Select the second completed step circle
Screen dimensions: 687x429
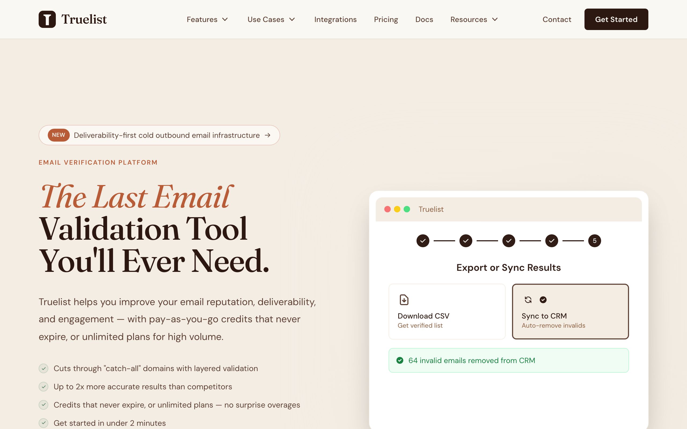click(x=466, y=241)
